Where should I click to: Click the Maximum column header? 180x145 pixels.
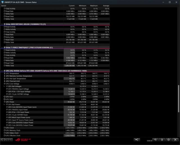click(94, 6)
